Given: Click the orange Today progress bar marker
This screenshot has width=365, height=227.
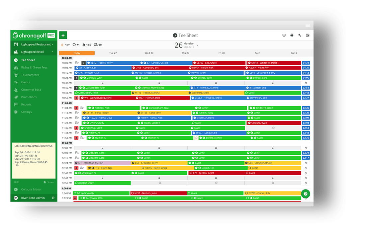Looking at the screenshot, I should click(x=77, y=52).
